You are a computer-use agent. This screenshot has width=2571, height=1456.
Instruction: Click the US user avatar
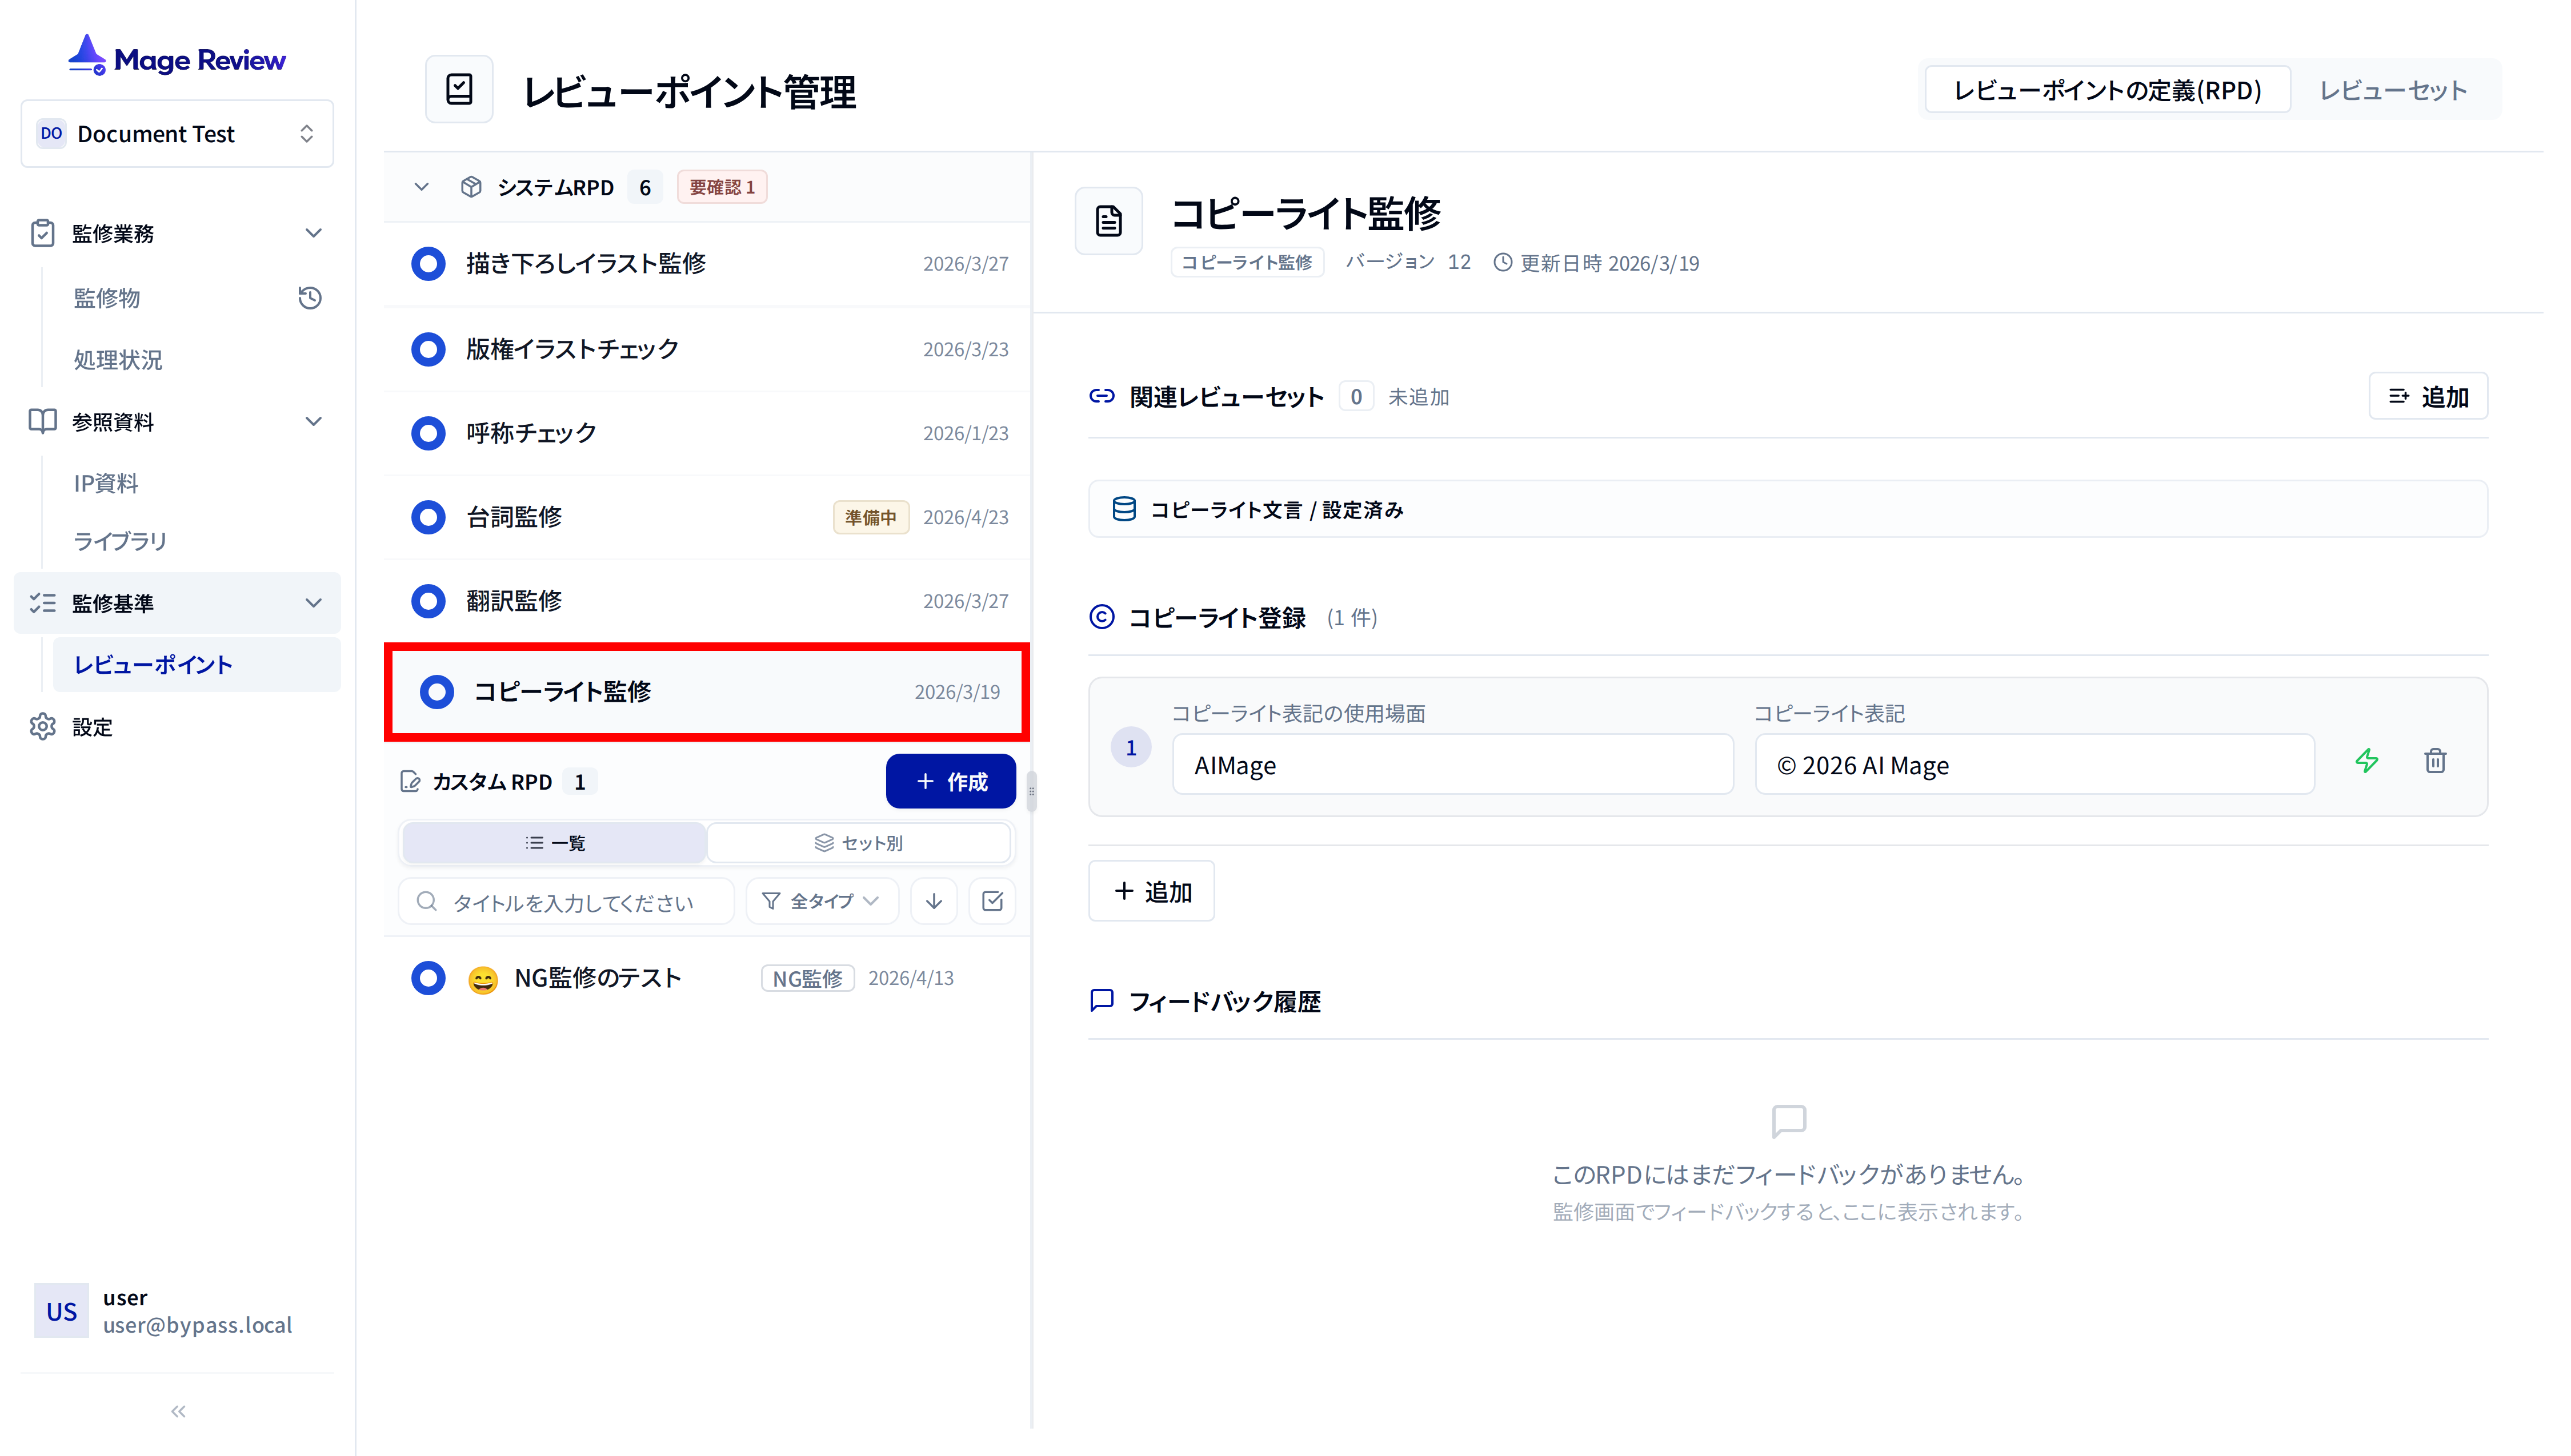[x=61, y=1310]
